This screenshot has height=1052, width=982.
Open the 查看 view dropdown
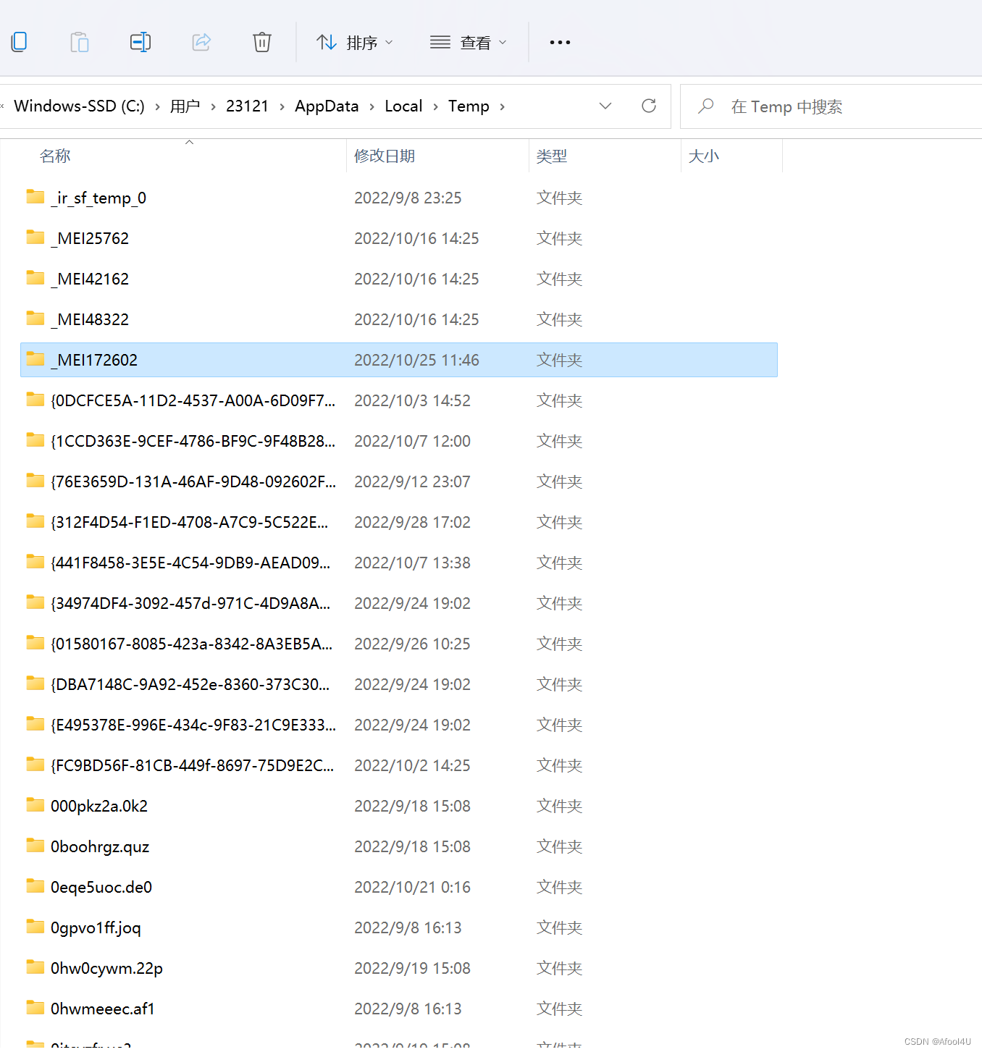[x=468, y=43]
